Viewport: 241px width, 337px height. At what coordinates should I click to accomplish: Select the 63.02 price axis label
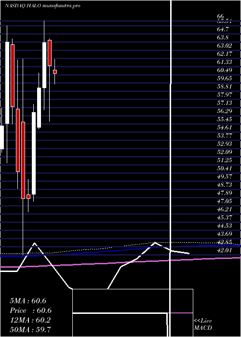pos(225,46)
